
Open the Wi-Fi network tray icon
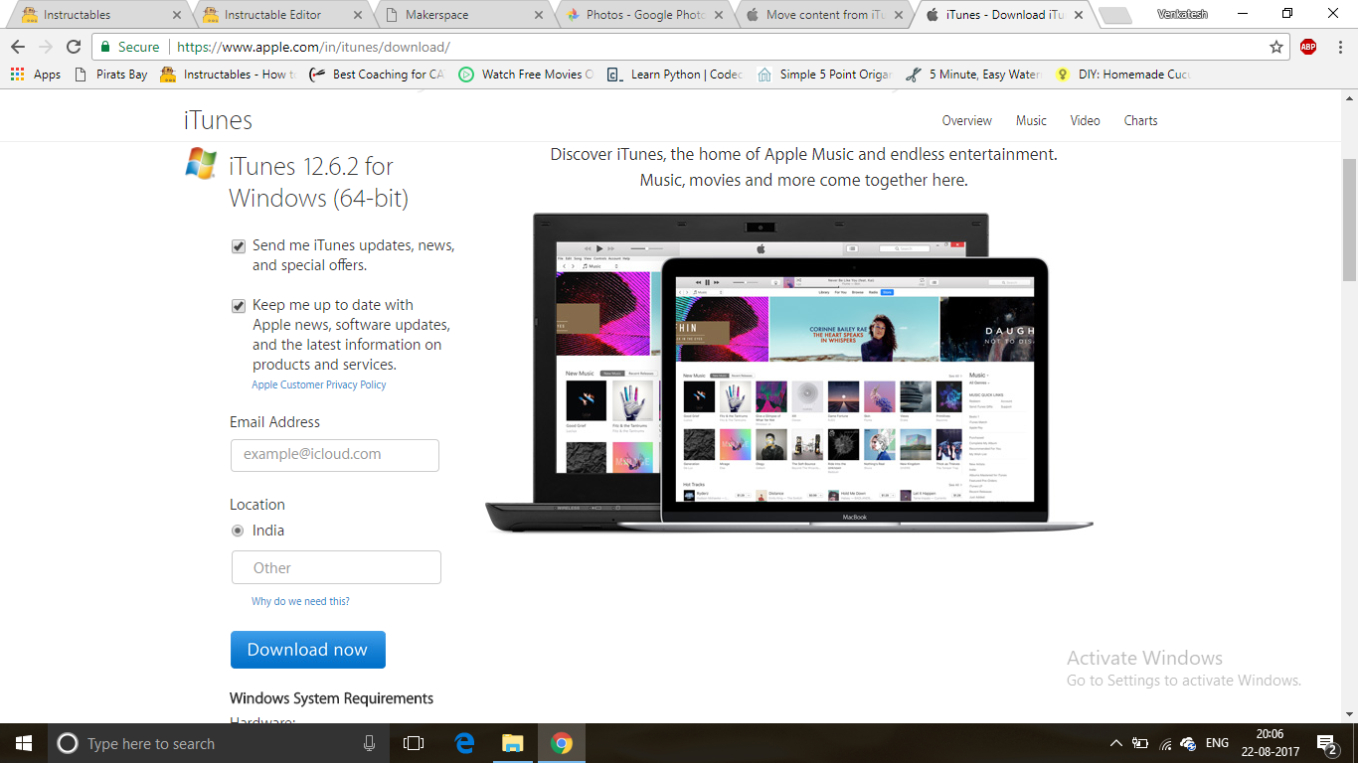pyautogui.click(x=1165, y=743)
